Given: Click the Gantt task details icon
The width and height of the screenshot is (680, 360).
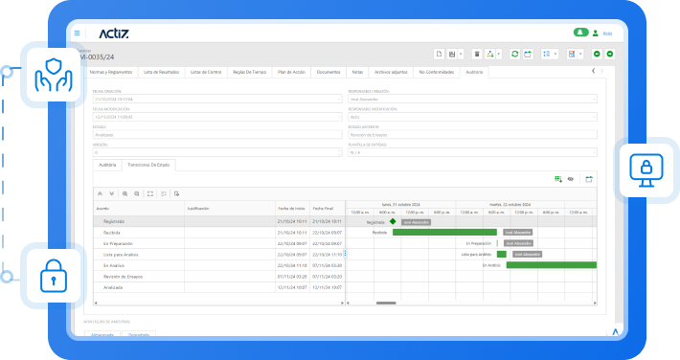Looking at the screenshot, I should click(164, 193).
